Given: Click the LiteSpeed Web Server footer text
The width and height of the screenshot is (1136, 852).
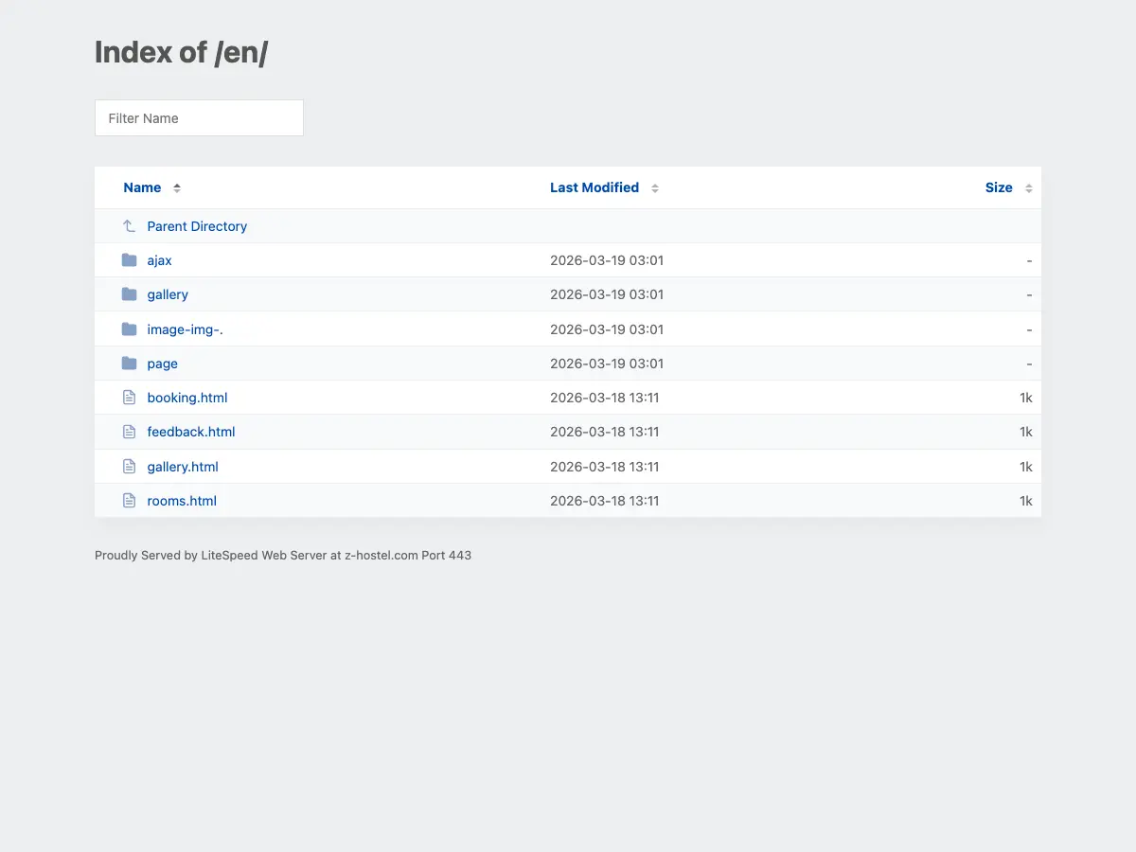Looking at the screenshot, I should click(x=283, y=556).
